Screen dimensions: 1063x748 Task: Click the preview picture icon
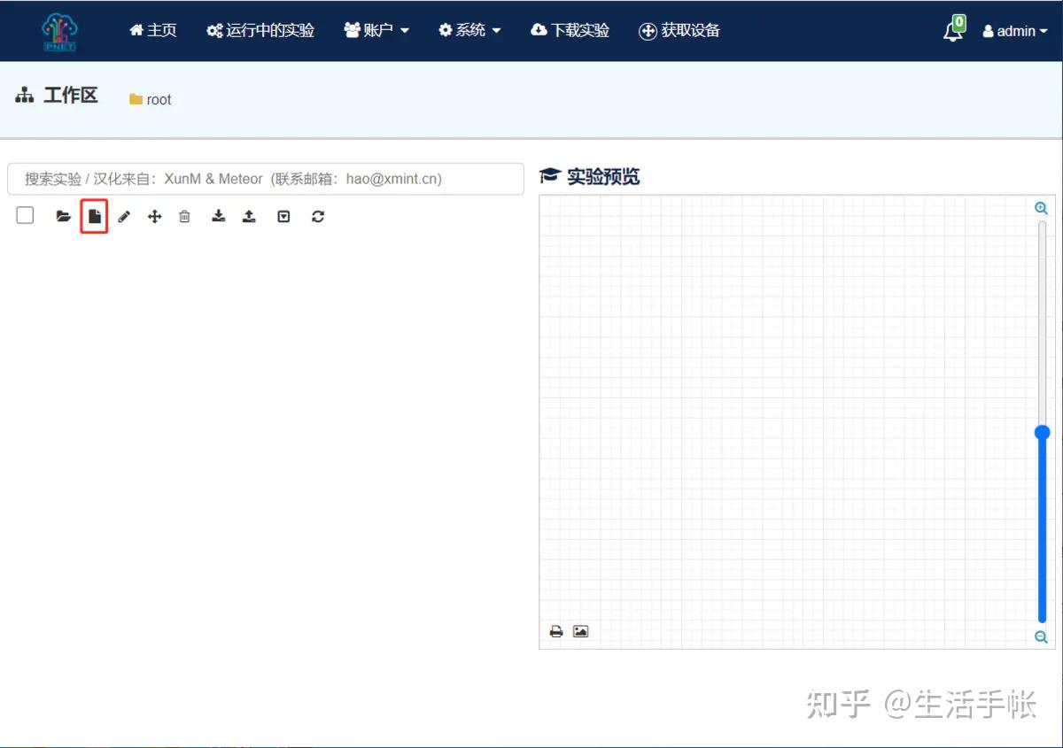click(x=580, y=631)
